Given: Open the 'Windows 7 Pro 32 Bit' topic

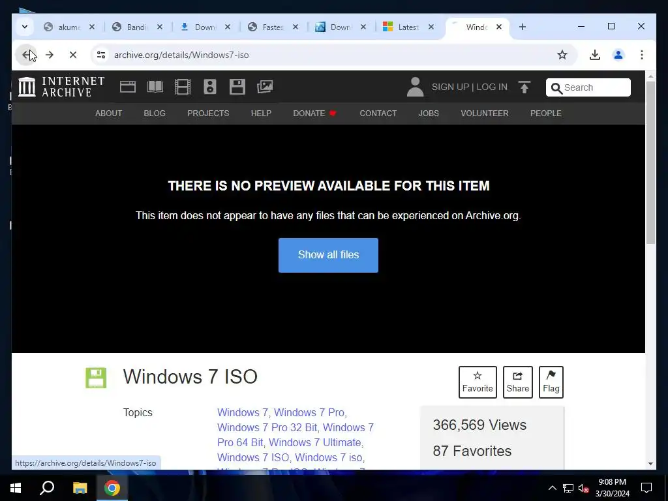Looking at the screenshot, I should [x=267, y=427].
